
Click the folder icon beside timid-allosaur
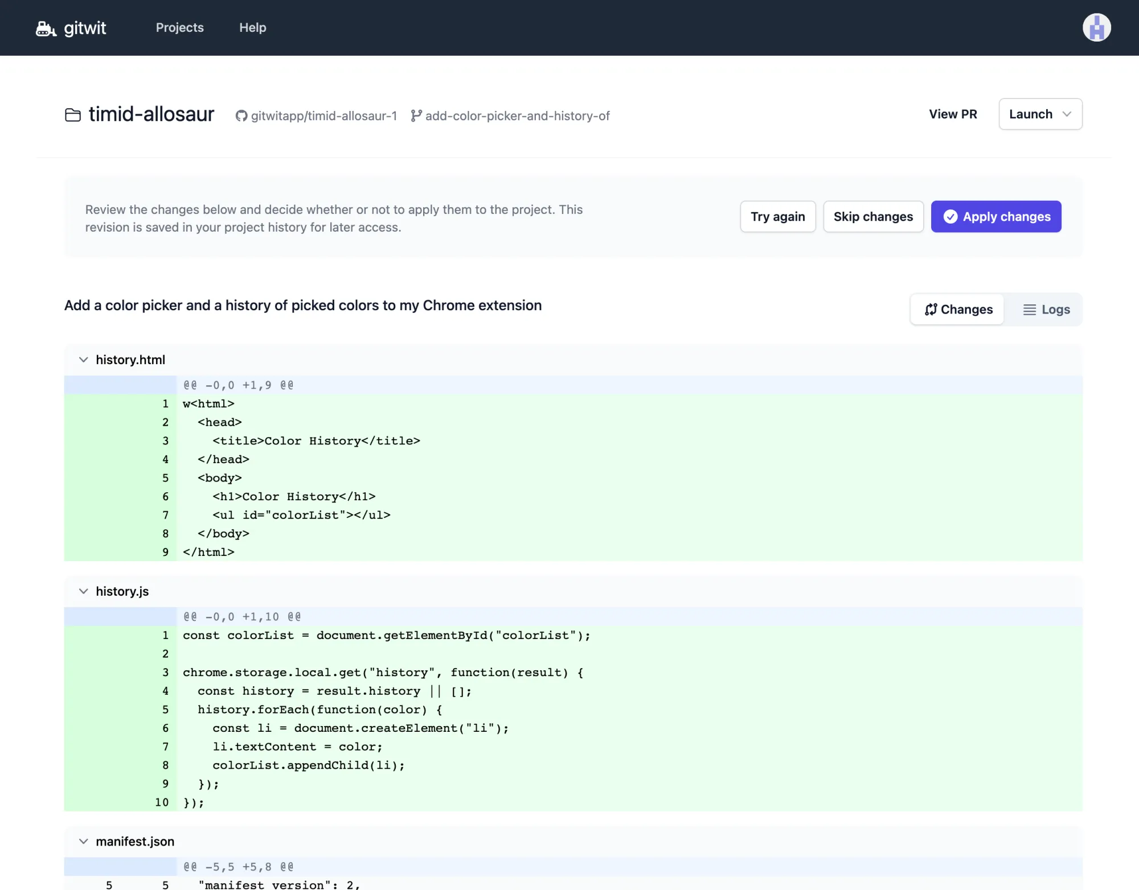pyautogui.click(x=73, y=115)
